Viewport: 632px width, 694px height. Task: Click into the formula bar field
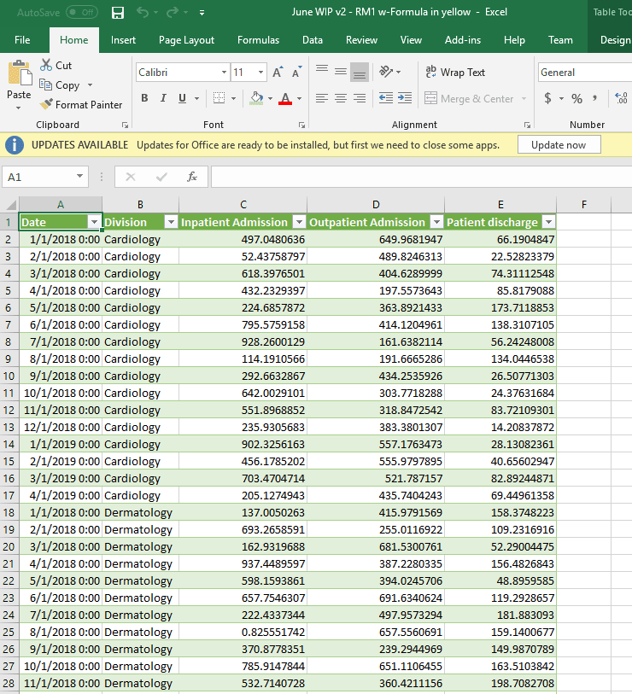pyautogui.click(x=421, y=177)
